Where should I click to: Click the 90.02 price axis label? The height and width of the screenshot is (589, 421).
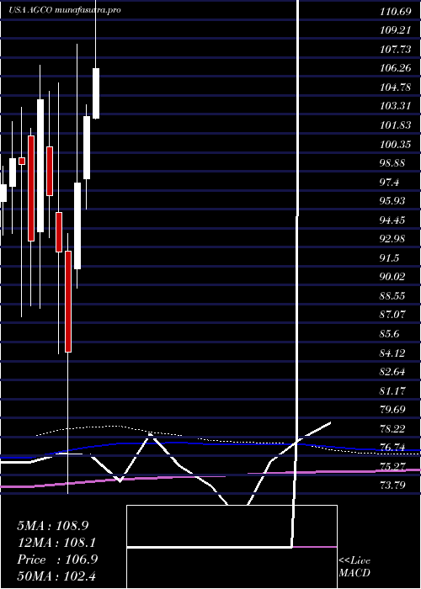pyautogui.click(x=392, y=277)
